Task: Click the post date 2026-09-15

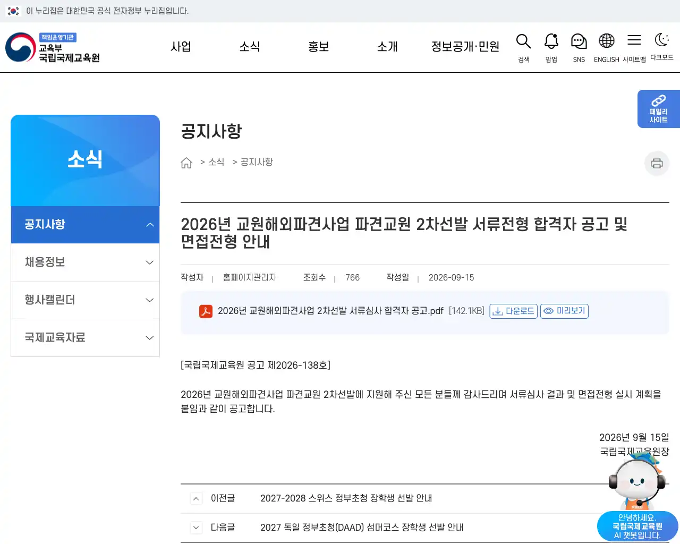Action: point(451,278)
